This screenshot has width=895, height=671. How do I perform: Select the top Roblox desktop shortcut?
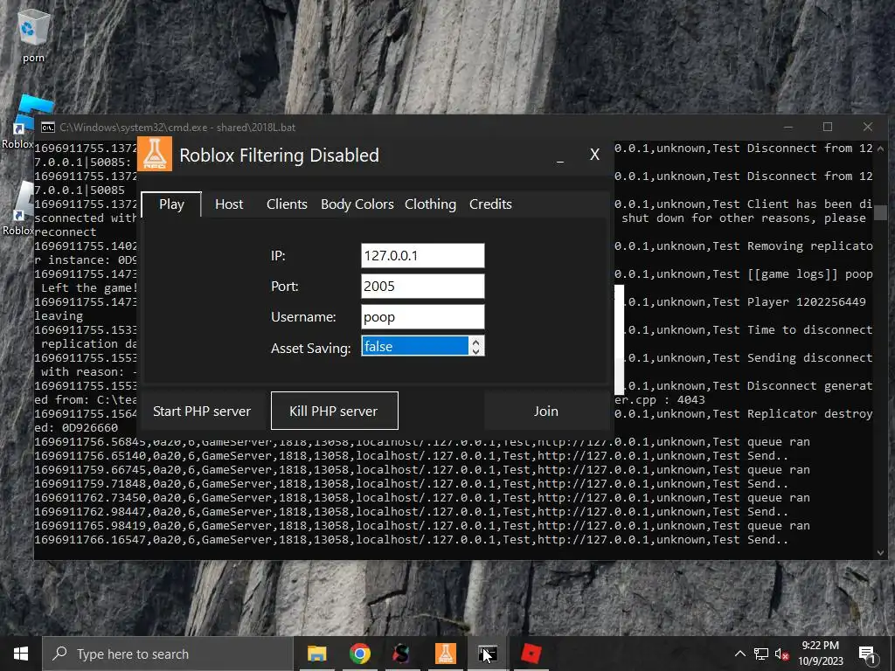pyautogui.click(x=25, y=121)
